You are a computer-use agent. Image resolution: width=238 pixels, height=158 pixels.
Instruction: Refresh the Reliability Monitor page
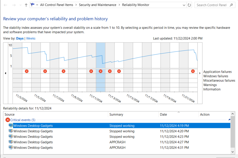pos(189,5)
